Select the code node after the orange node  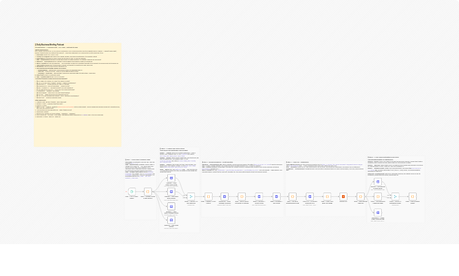click(x=361, y=196)
